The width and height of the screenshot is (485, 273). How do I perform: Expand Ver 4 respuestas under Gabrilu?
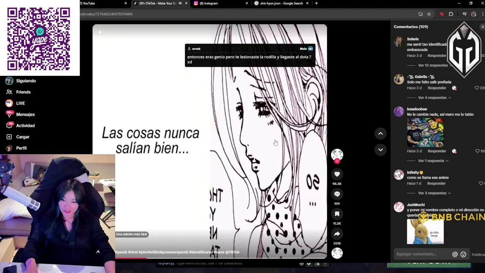tap(434, 97)
